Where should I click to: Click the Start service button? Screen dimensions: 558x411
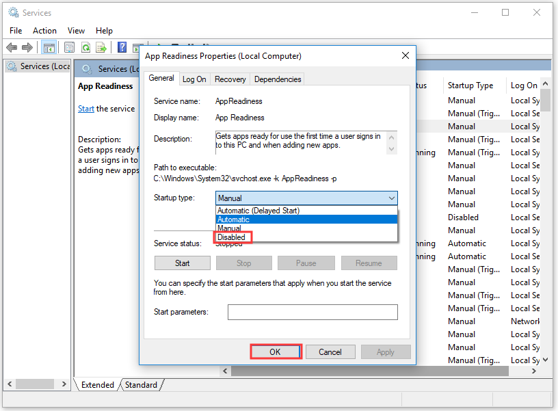point(182,263)
